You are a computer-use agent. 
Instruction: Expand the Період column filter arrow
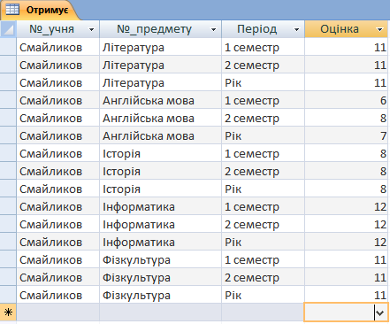pos(296,29)
